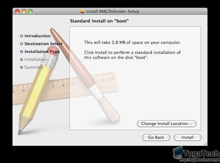
Task: Minimize the window with the yellow button
Action: [24, 11]
